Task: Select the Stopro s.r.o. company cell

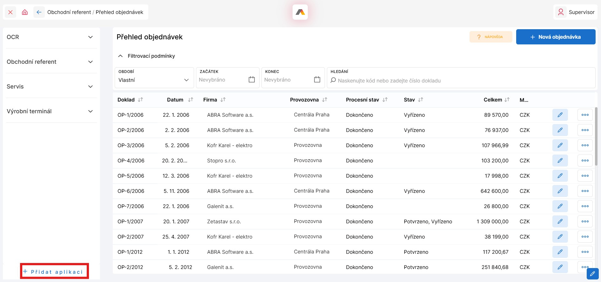Action: coord(221,161)
